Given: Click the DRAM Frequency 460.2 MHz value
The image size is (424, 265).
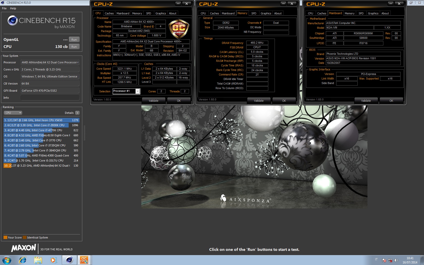Looking at the screenshot, I should [x=257, y=43].
